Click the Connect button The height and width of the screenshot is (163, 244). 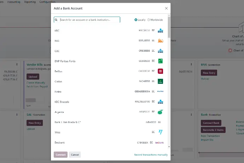[60, 155]
